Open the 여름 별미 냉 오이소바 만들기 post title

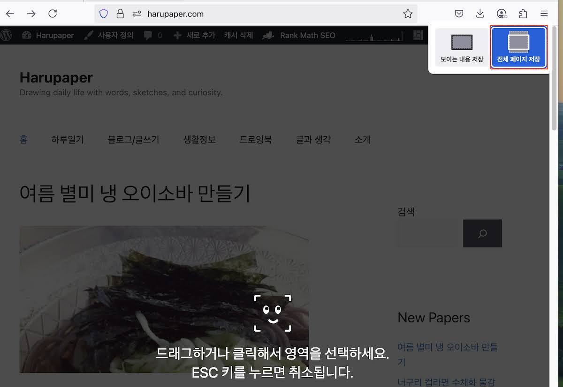[135, 193]
